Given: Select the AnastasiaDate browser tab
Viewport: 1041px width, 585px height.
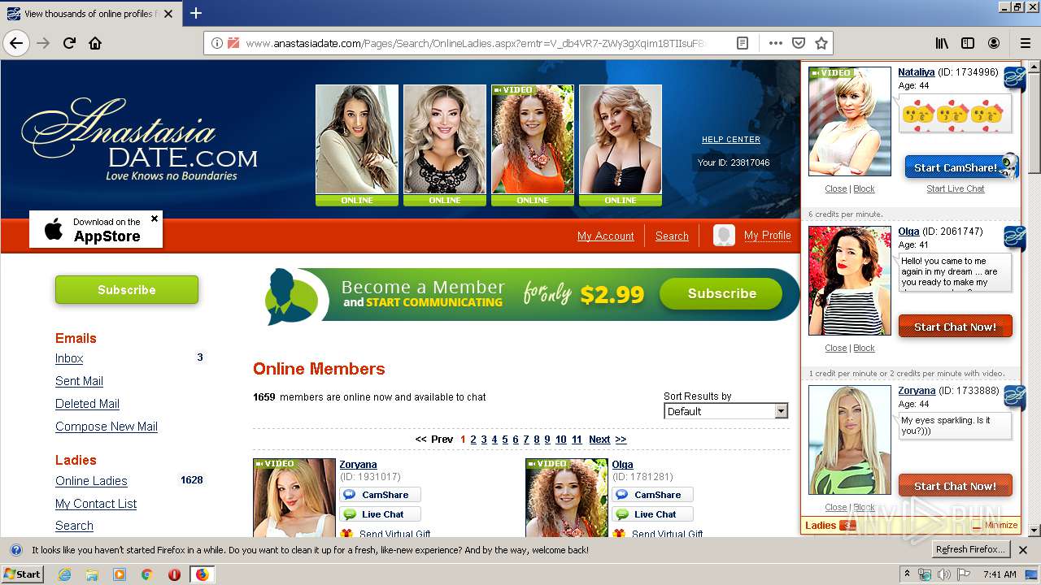Looking at the screenshot, I should 89,14.
